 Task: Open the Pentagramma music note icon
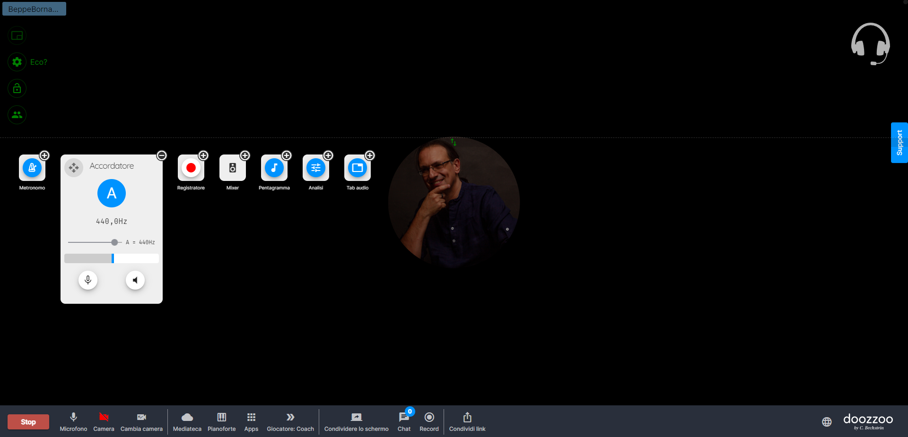coord(274,168)
